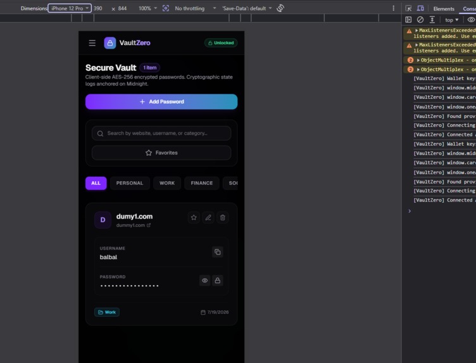Activate the inspect element picker icon

click(x=408, y=8)
